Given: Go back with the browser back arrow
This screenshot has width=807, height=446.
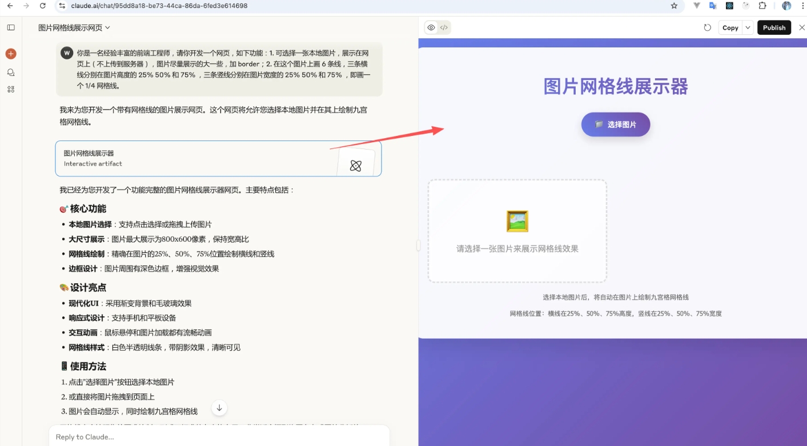Looking at the screenshot, I should pos(10,6).
